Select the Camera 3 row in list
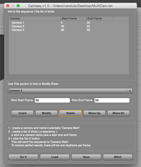Image resolution: width=141 pixels, height=167 pixels. point(69,30)
